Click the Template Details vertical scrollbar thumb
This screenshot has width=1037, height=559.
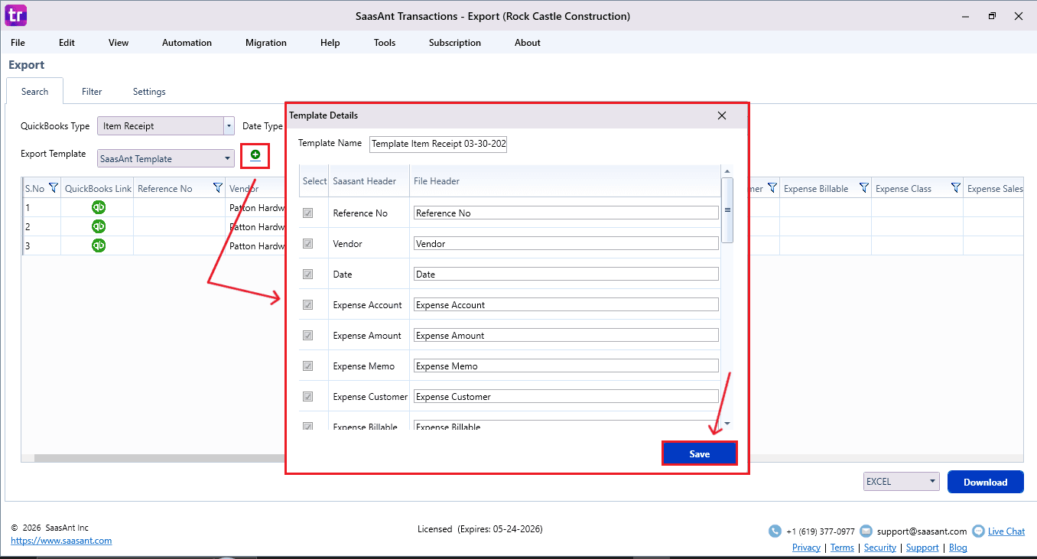click(x=727, y=210)
